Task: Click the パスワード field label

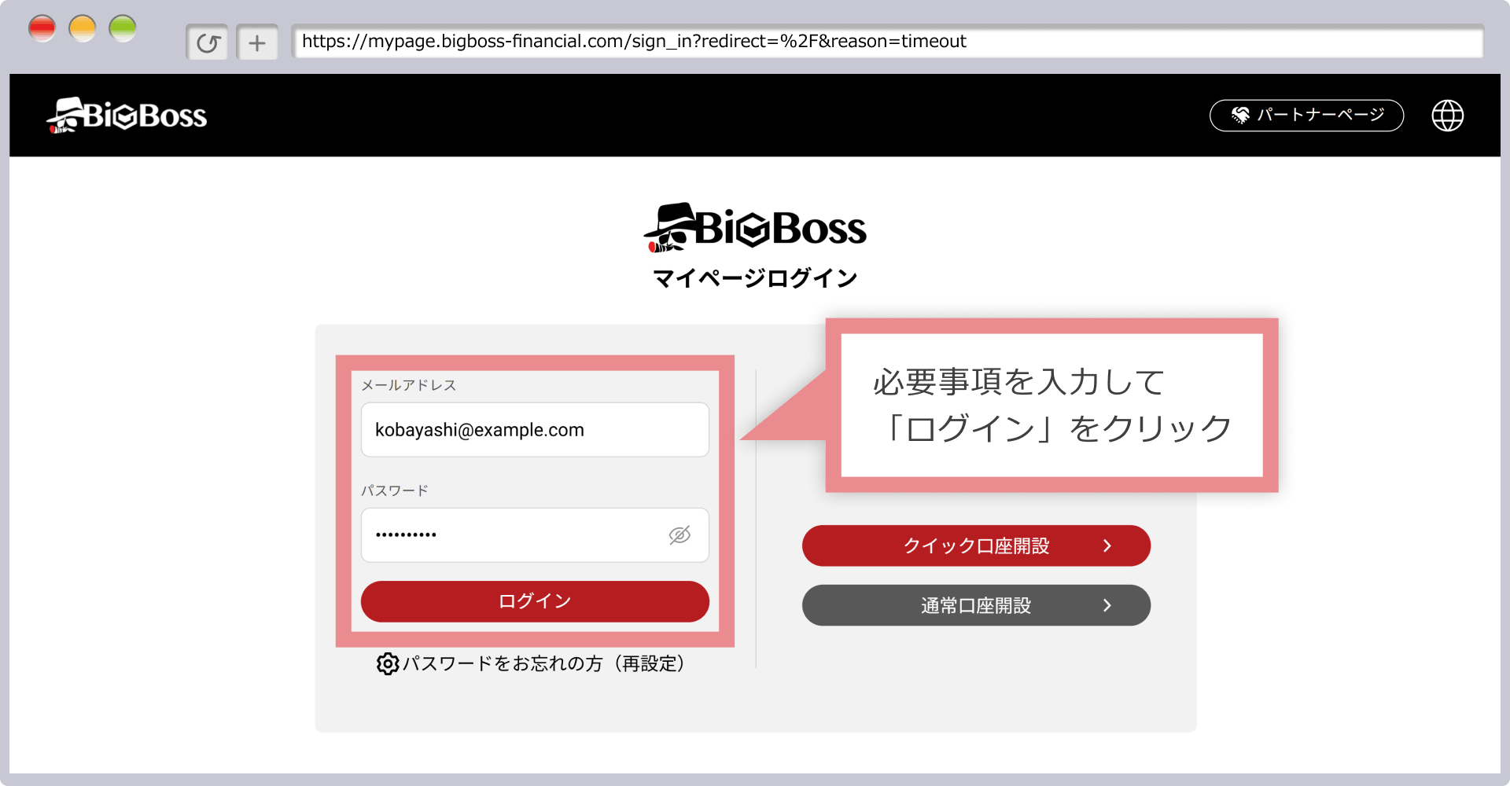Action: pos(394,490)
